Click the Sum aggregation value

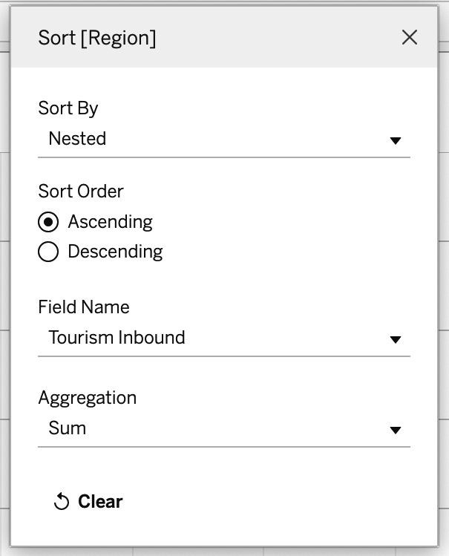(x=67, y=428)
